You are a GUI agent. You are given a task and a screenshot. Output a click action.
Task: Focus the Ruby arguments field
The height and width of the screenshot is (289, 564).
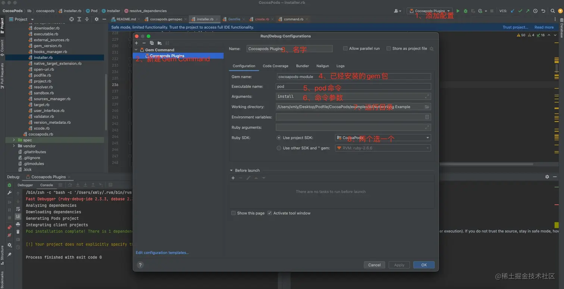pos(354,128)
